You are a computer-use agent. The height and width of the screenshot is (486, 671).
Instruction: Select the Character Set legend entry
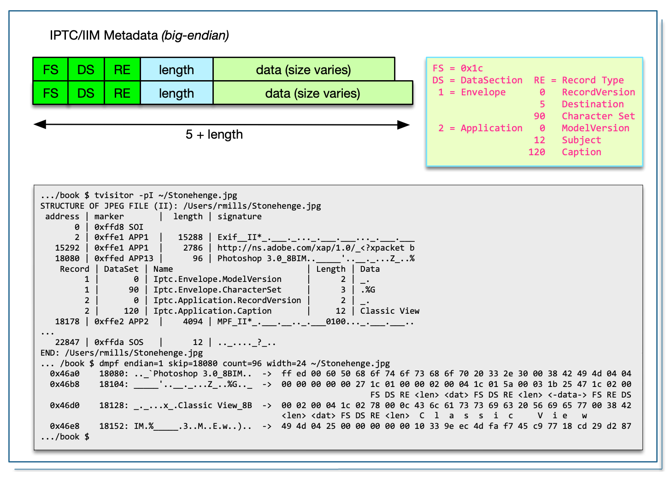coord(584,116)
